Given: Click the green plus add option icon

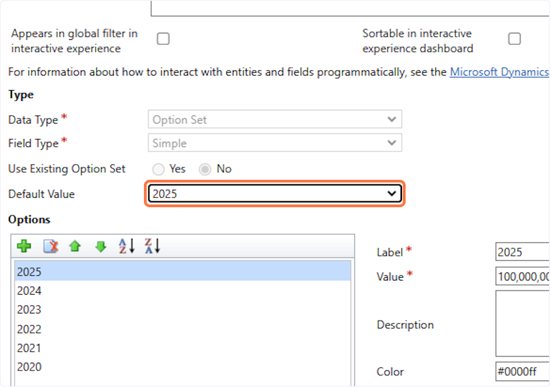Looking at the screenshot, I should [x=24, y=247].
